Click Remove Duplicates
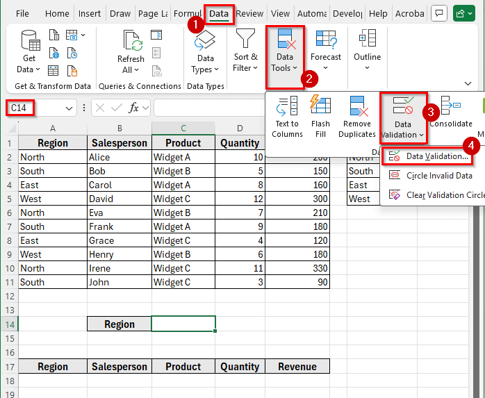The width and height of the screenshot is (485, 398). [357, 117]
